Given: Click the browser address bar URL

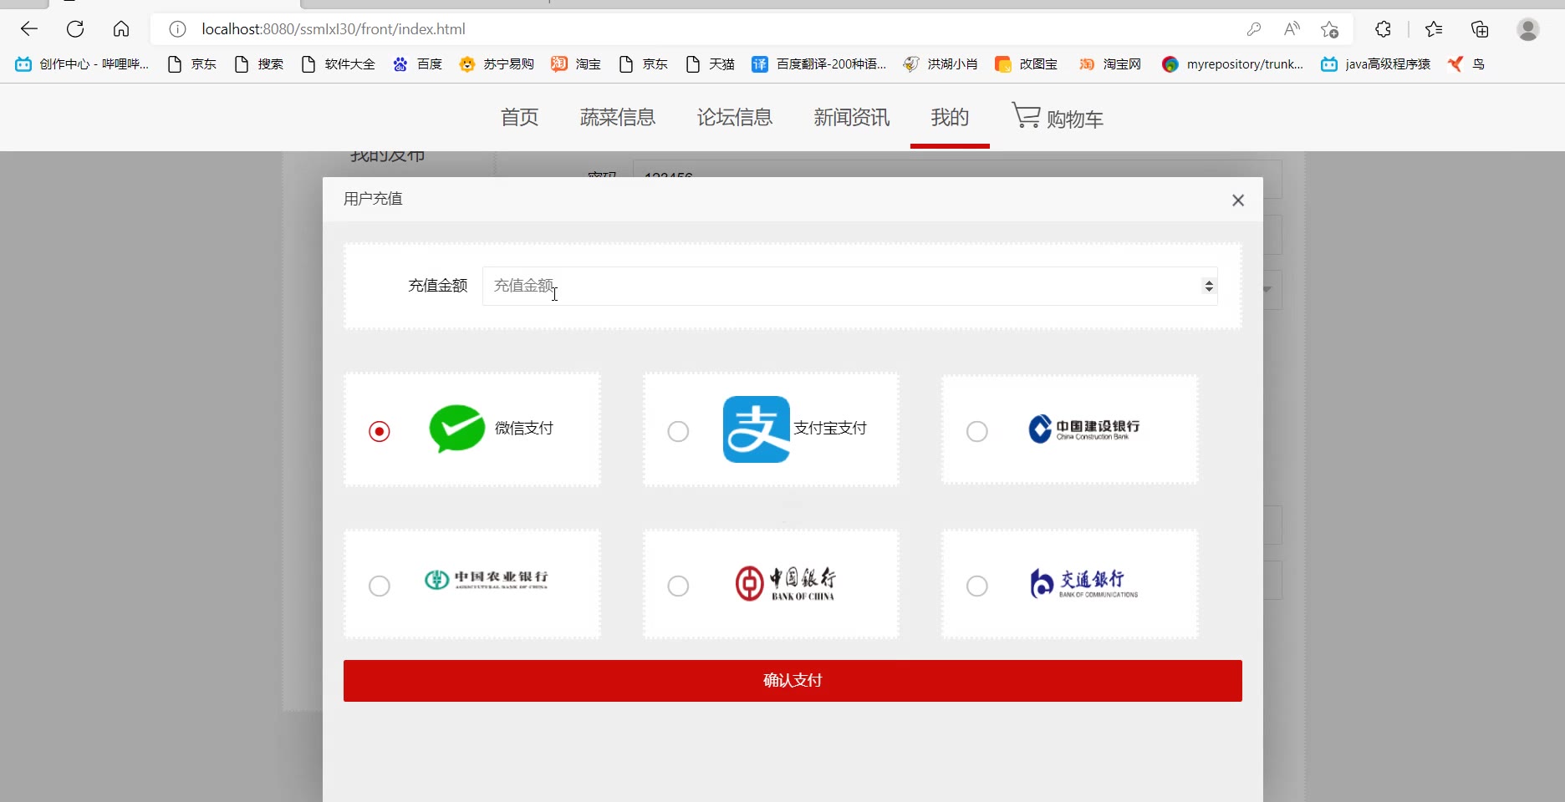Looking at the screenshot, I should click(334, 29).
